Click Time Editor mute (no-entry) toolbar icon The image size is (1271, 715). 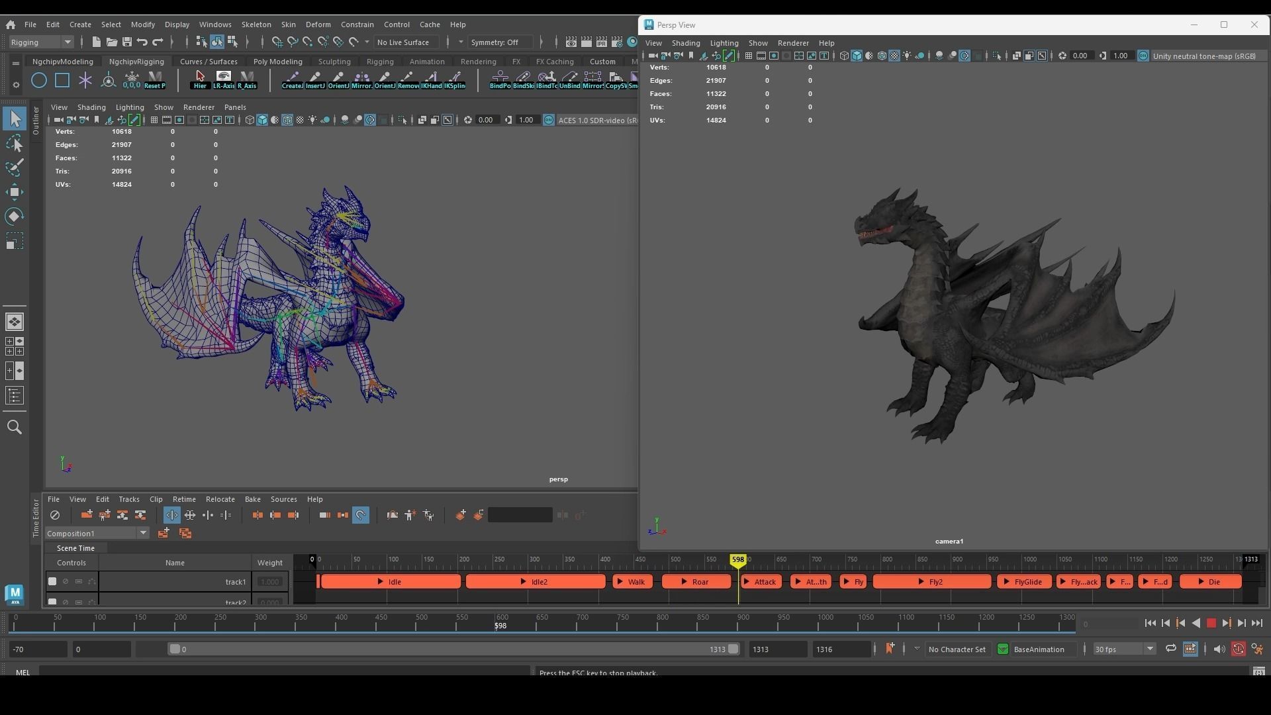55,515
